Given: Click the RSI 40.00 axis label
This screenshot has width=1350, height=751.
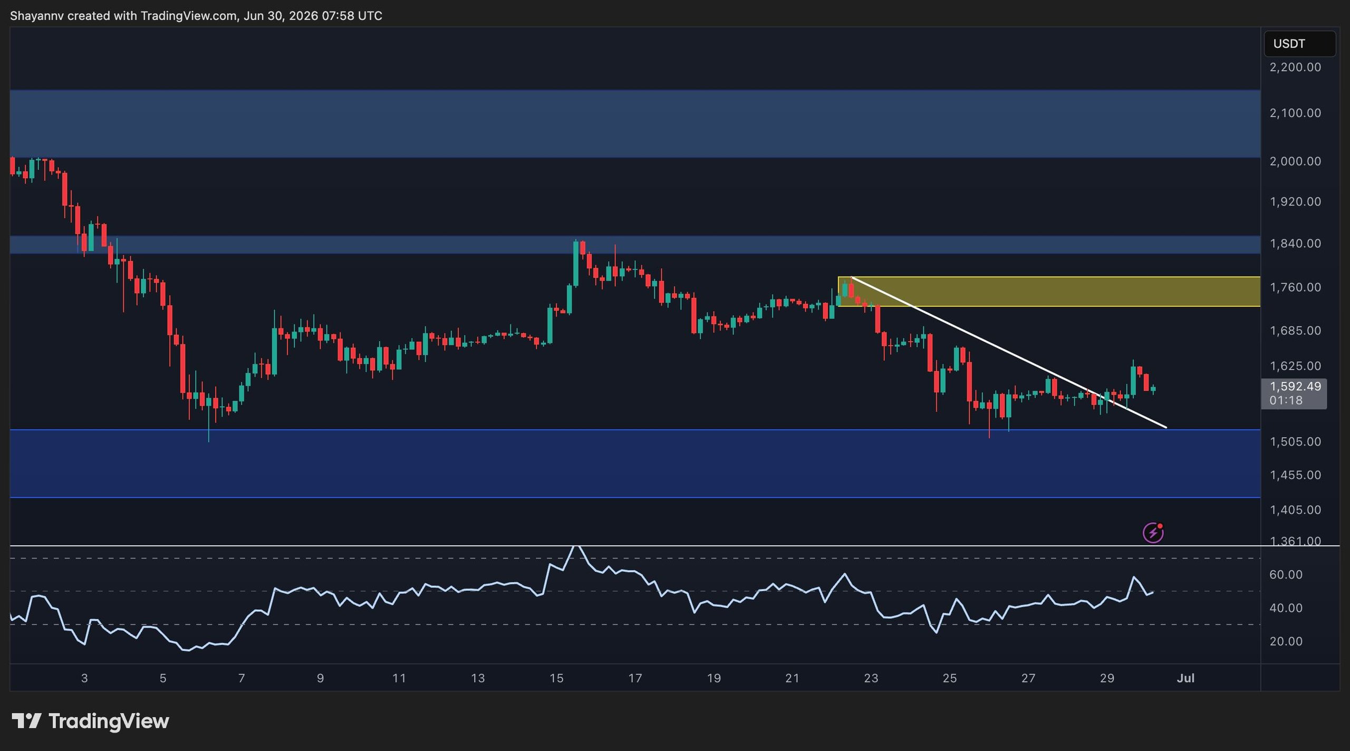Looking at the screenshot, I should tap(1286, 608).
